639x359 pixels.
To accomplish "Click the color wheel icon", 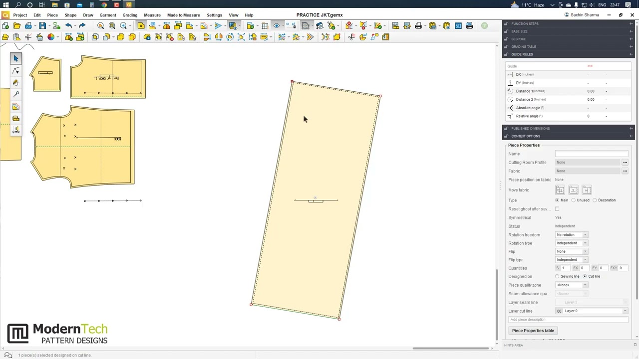I will pos(51,37).
